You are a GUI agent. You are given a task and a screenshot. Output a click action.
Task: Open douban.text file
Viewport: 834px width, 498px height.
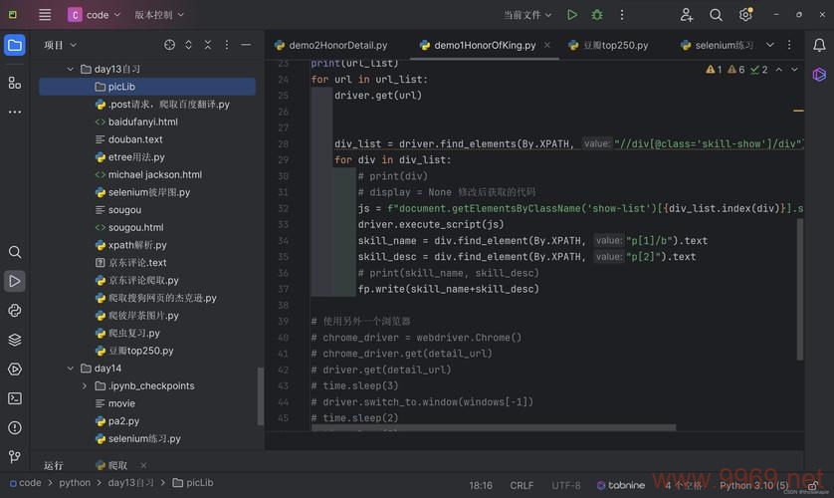click(x=129, y=139)
